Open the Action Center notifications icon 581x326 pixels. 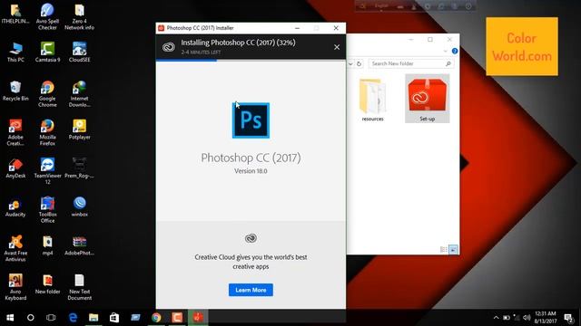coord(568,318)
